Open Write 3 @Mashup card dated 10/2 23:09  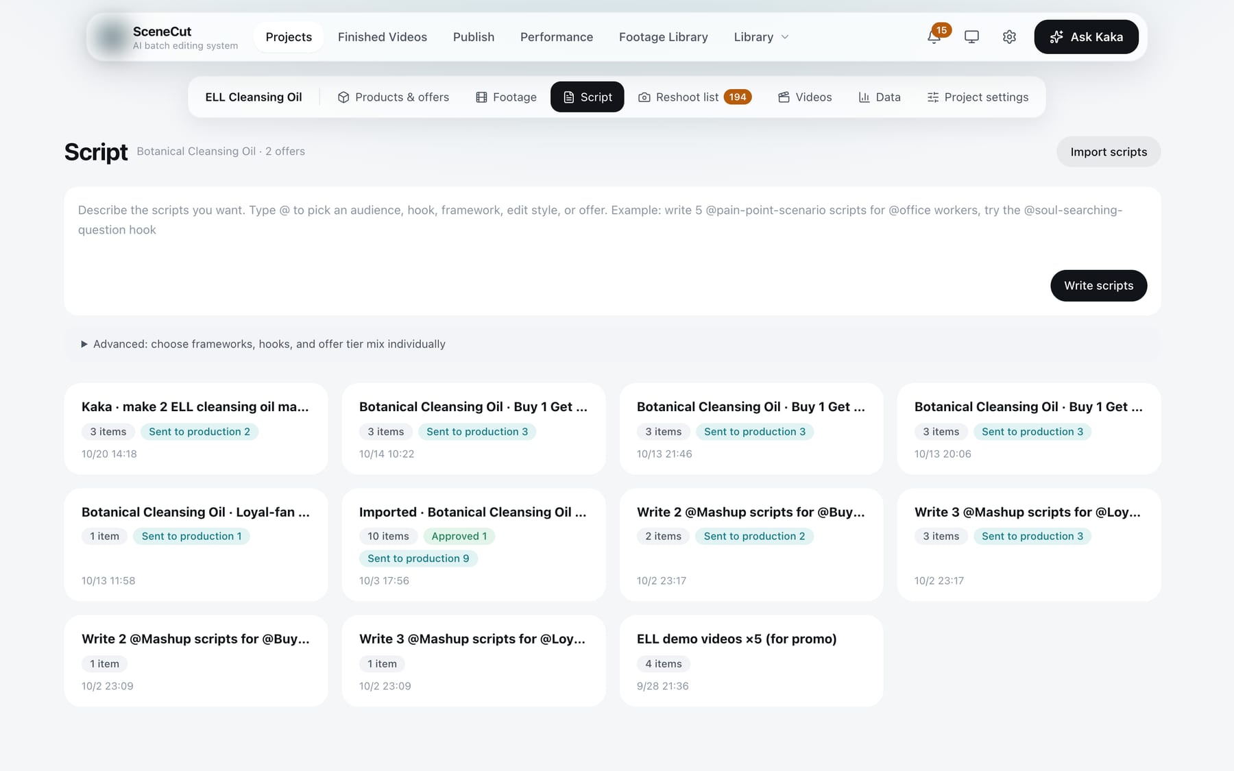(x=474, y=661)
